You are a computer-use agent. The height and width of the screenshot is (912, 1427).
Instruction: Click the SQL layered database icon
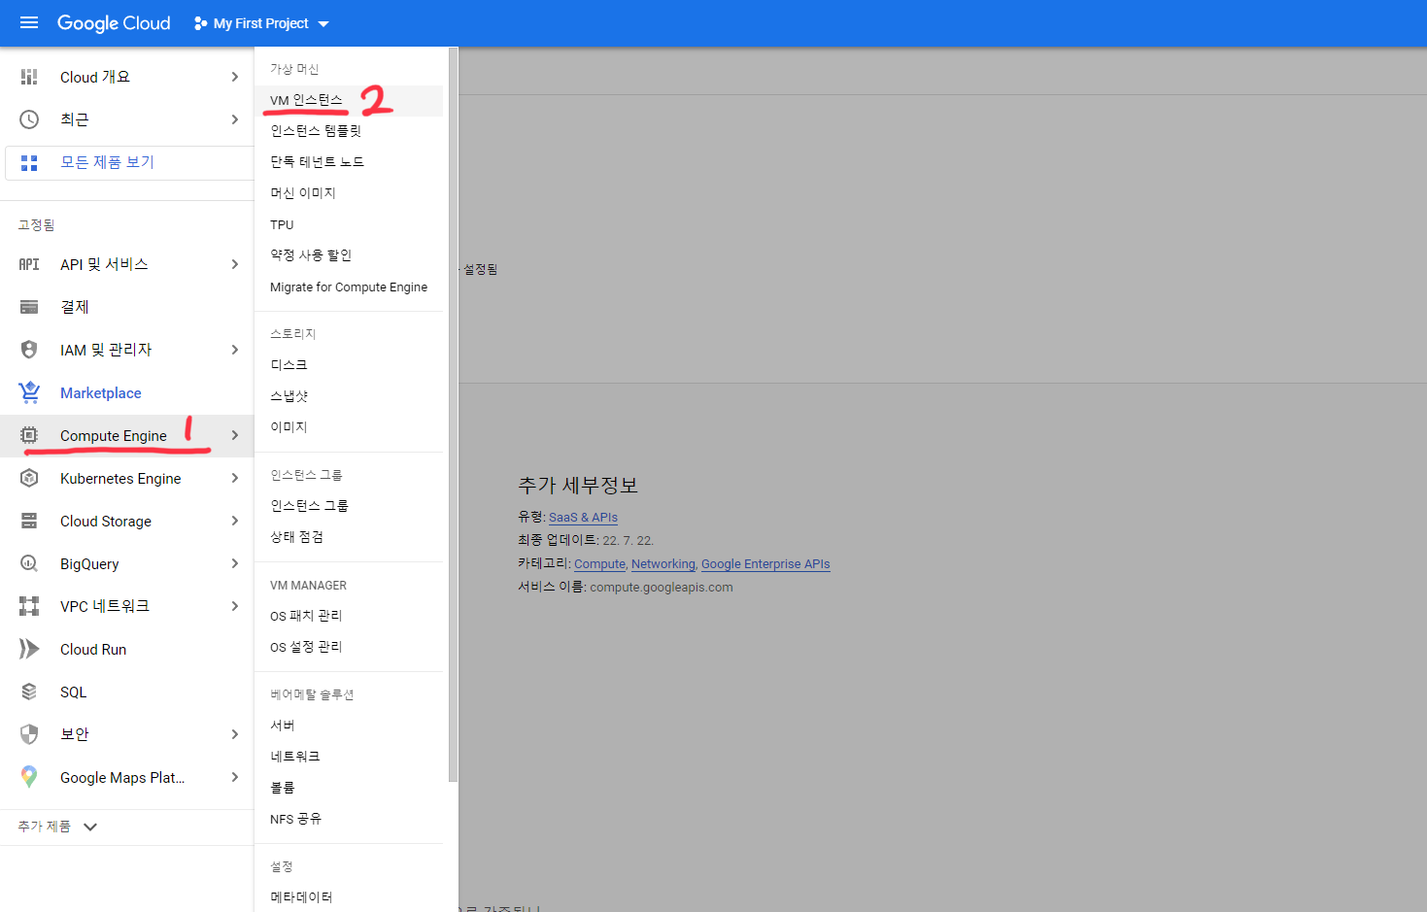tap(29, 692)
